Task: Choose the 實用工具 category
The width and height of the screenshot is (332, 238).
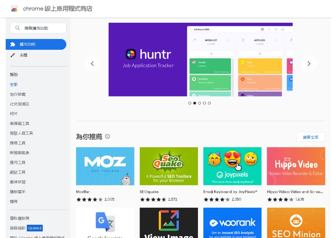Action: tap(17, 162)
